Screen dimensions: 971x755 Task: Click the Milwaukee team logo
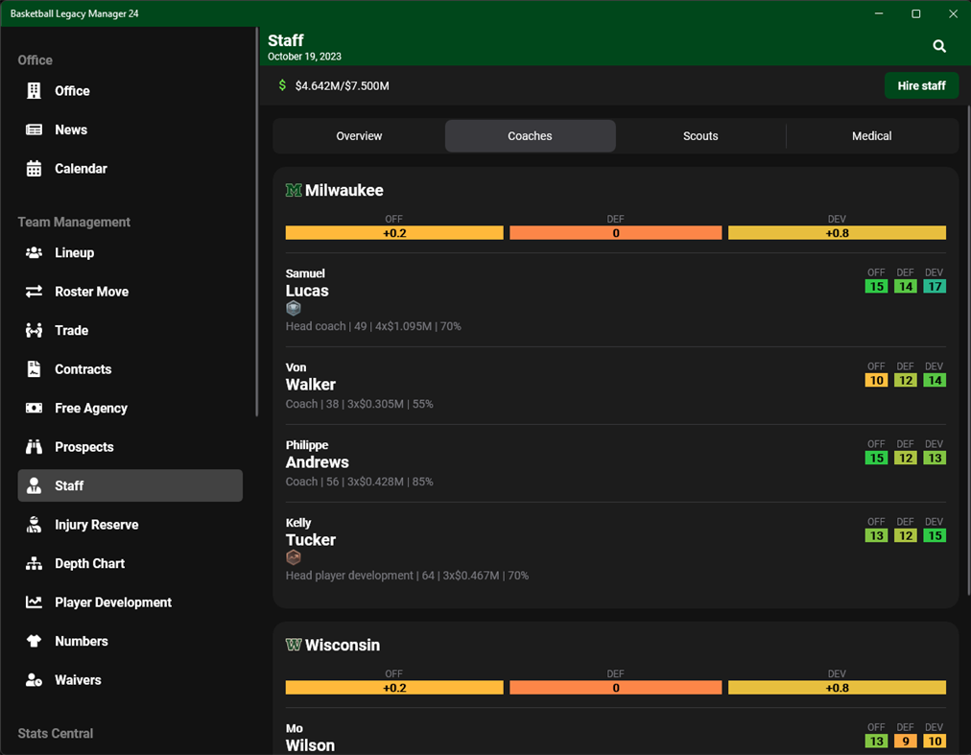coord(294,190)
